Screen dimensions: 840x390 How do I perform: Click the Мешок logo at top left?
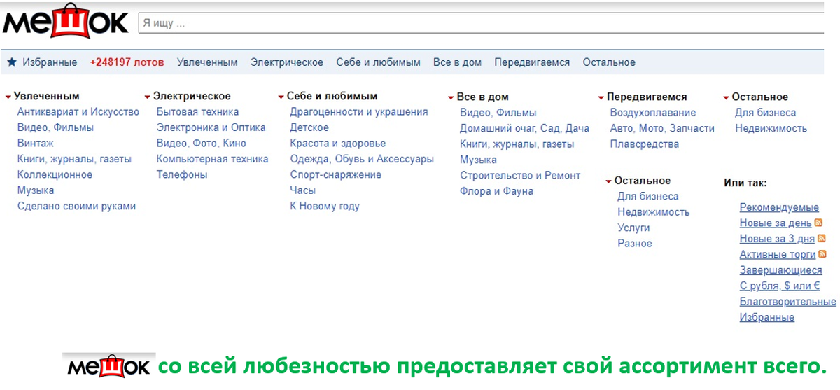pos(66,22)
